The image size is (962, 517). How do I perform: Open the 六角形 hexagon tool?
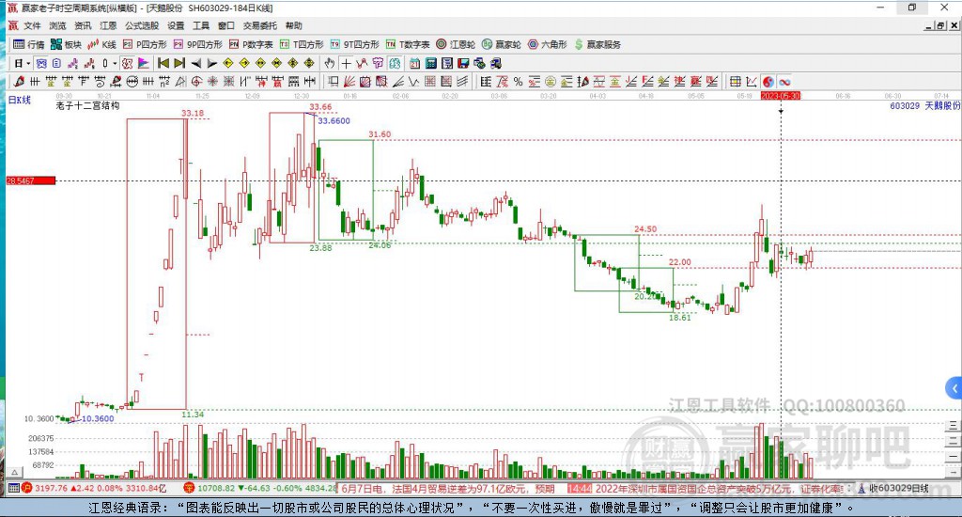coord(548,44)
